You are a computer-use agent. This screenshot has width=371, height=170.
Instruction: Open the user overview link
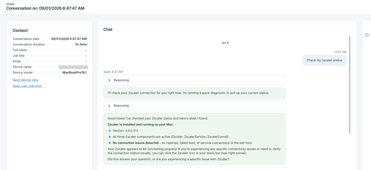click(27, 86)
